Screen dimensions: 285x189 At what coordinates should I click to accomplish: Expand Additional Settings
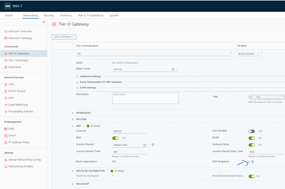point(77,77)
